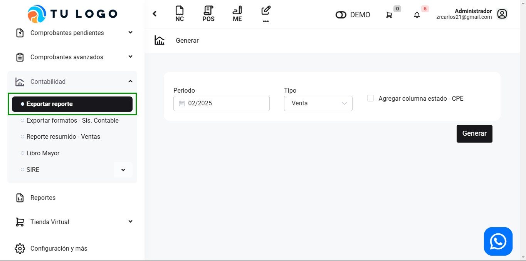Viewport: 526px width, 261px height.
Task: Enable Agregar columna estado - CPE checkbox
Action: tap(370, 98)
